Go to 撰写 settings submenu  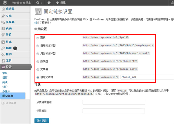[5, 78]
